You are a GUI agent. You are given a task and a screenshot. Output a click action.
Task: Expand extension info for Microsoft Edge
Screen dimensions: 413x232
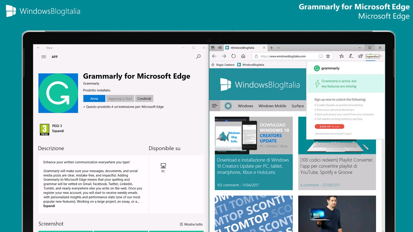(x=123, y=107)
